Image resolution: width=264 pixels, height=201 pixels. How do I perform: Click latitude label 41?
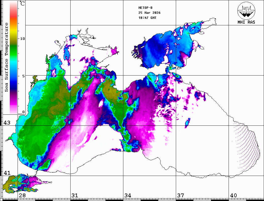click(x=7, y=173)
